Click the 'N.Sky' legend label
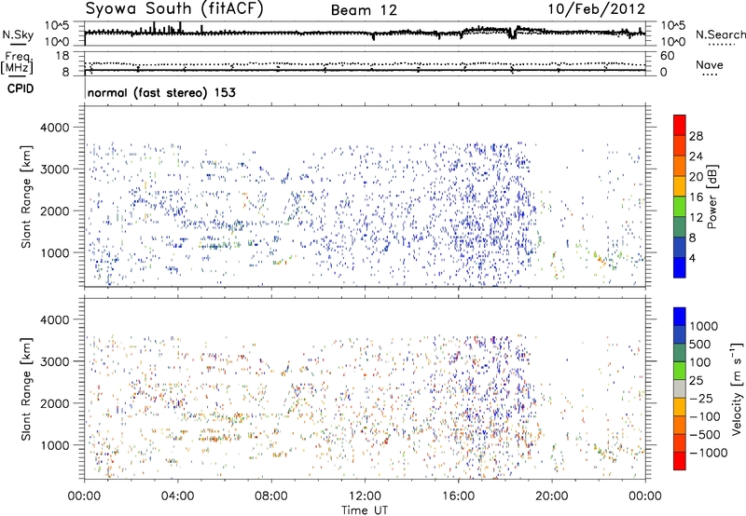 point(18,34)
